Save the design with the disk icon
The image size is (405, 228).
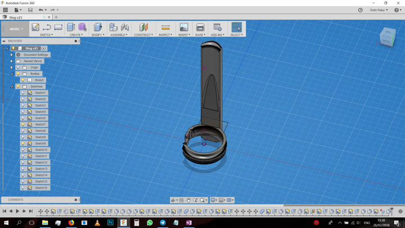[x=30, y=10]
